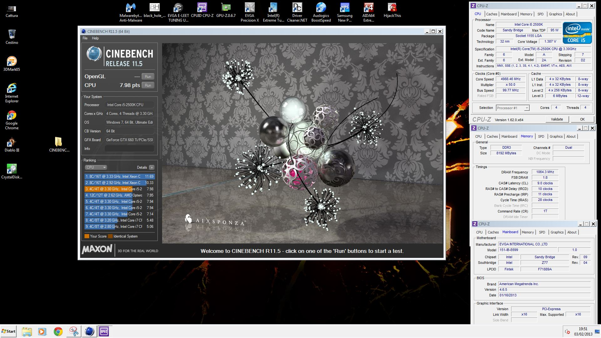Viewport: 601px width, 338px height.
Task: Run the CPU benchmark
Action: tap(148, 85)
